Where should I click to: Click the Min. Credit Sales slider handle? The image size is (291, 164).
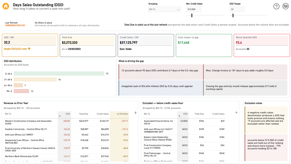pos(192,16)
